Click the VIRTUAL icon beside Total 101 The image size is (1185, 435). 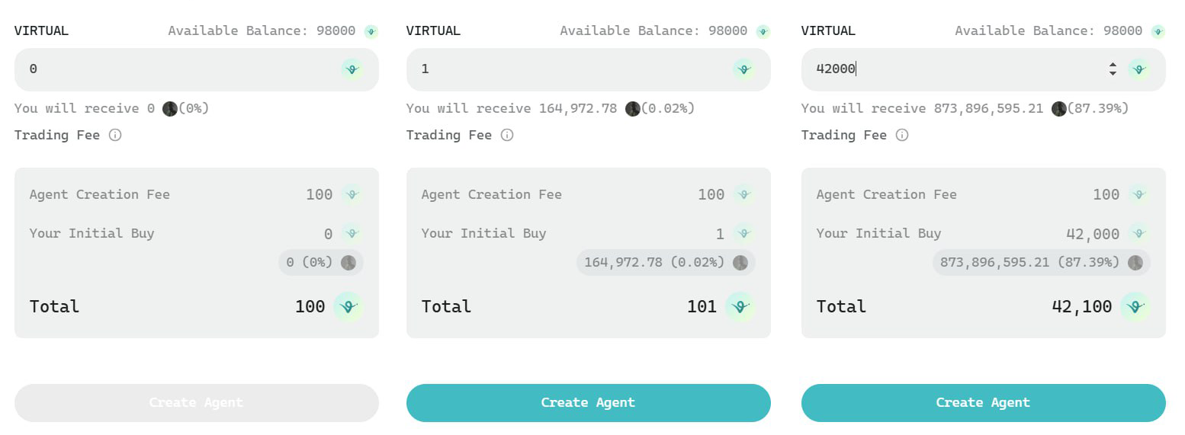click(740, 307)
